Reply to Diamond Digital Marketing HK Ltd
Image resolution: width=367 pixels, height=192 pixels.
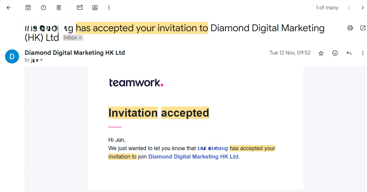click(x=349, y=53)
